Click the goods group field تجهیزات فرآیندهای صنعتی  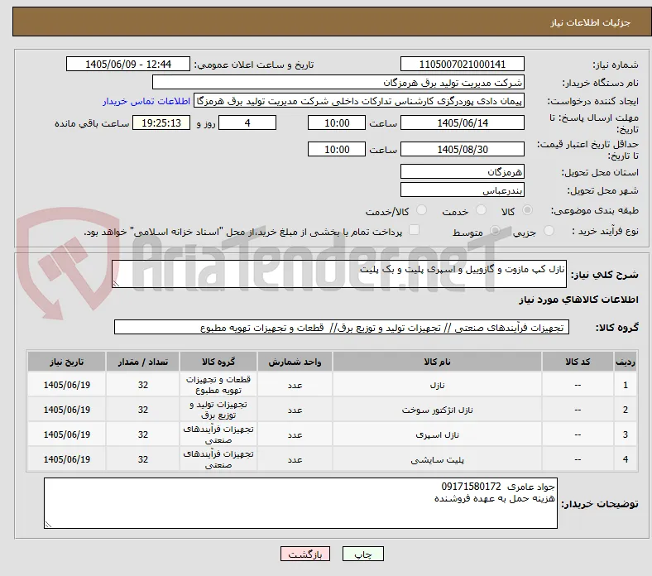[x=342, y=327]
